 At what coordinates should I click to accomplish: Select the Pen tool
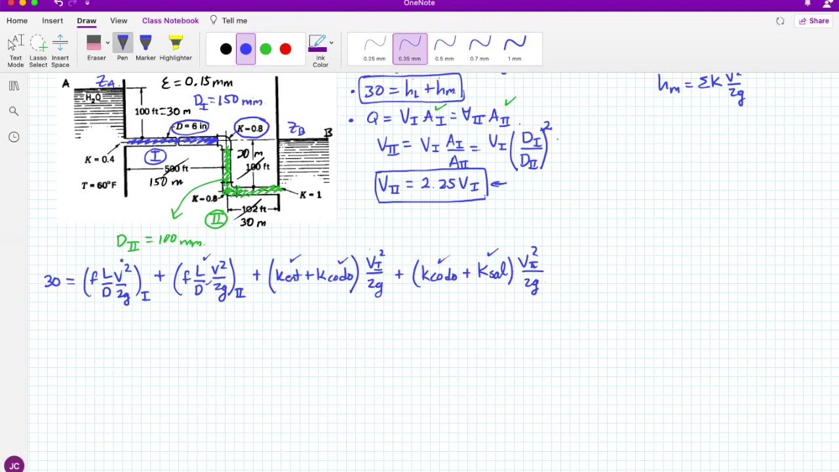[123, 48]
